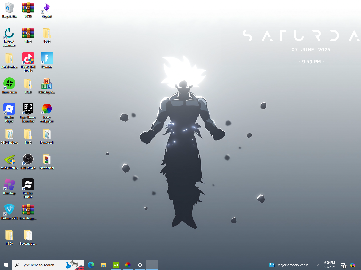Select the Bootstrapp... folder icon

coord(28,237)
